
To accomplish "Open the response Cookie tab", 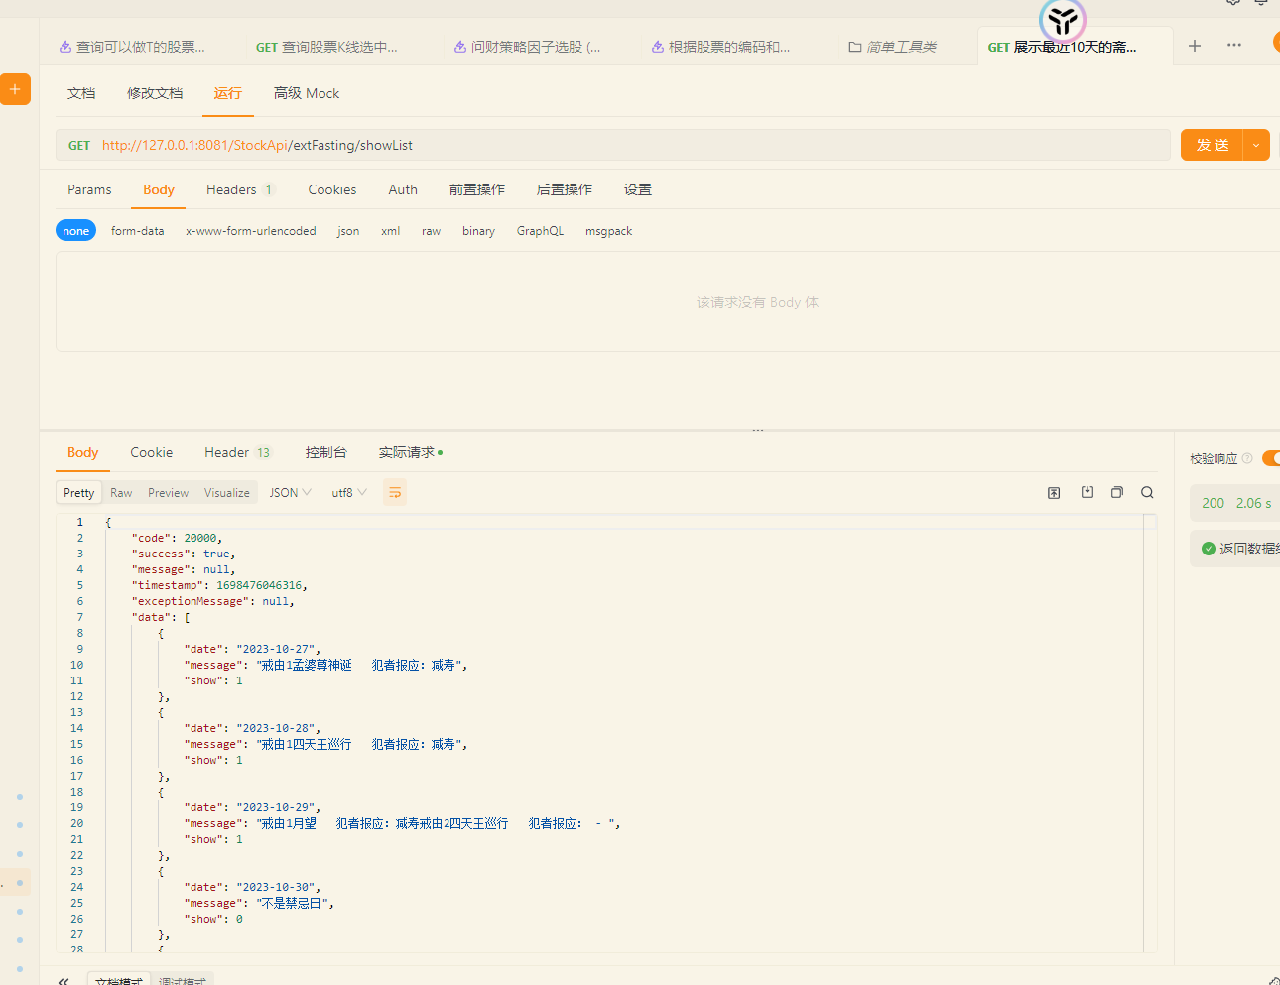I will pyautogui.click(x=152, y=452).
